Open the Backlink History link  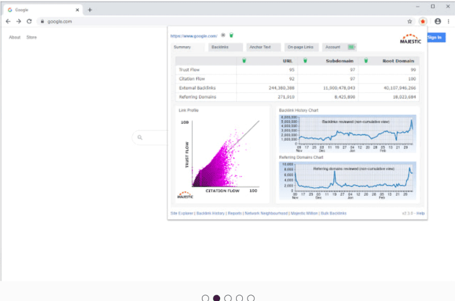[210, 213]
